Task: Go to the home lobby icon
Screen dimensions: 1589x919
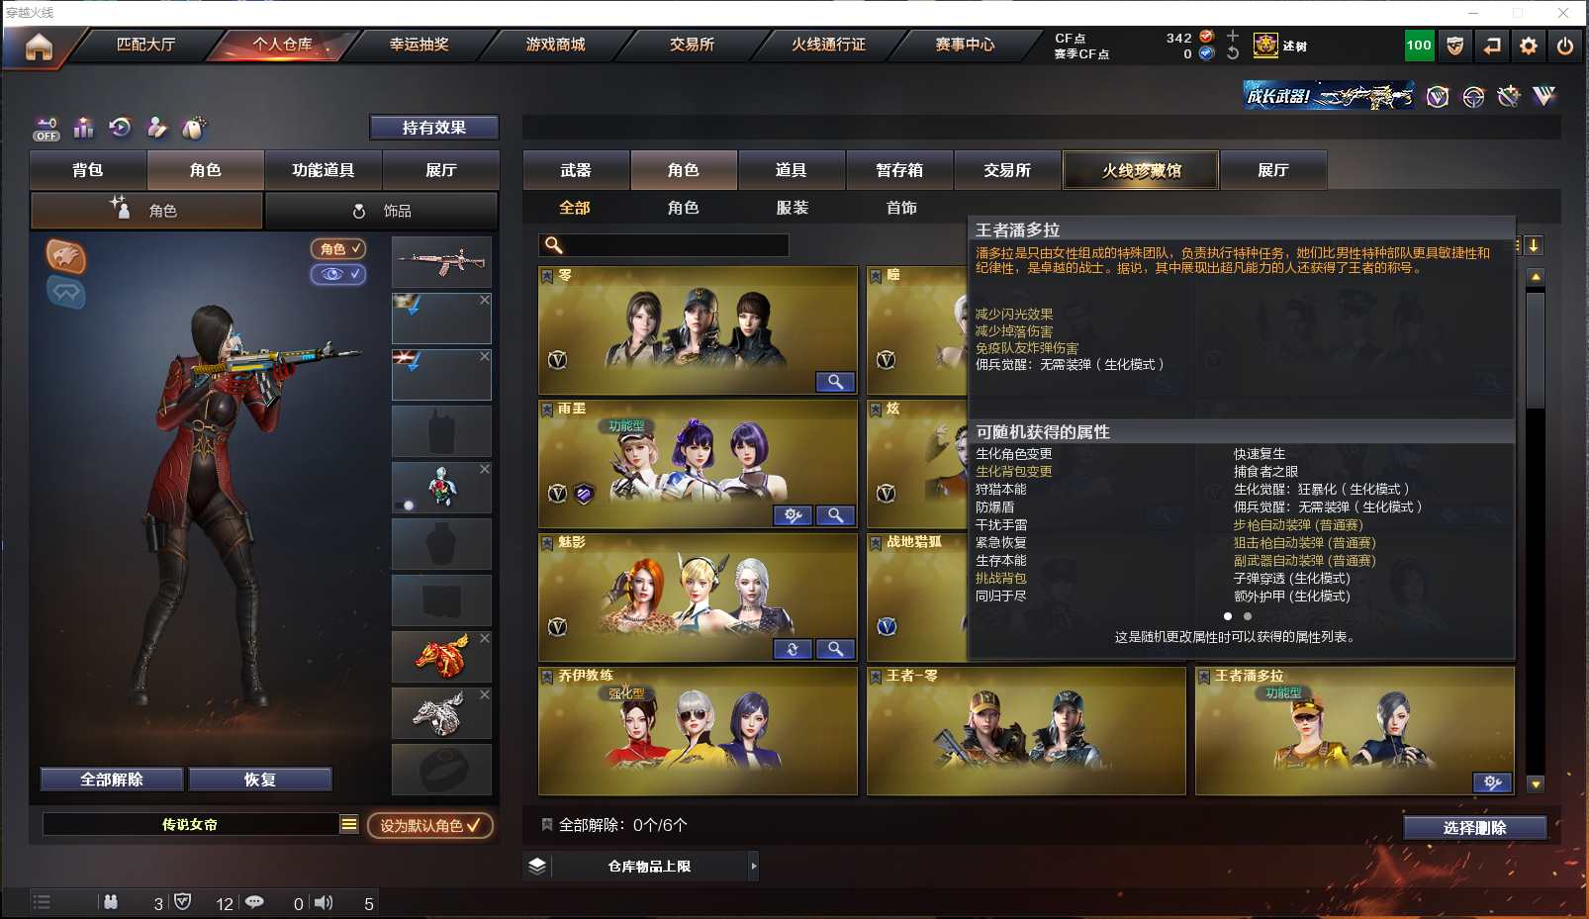Action: coord(39,46)
